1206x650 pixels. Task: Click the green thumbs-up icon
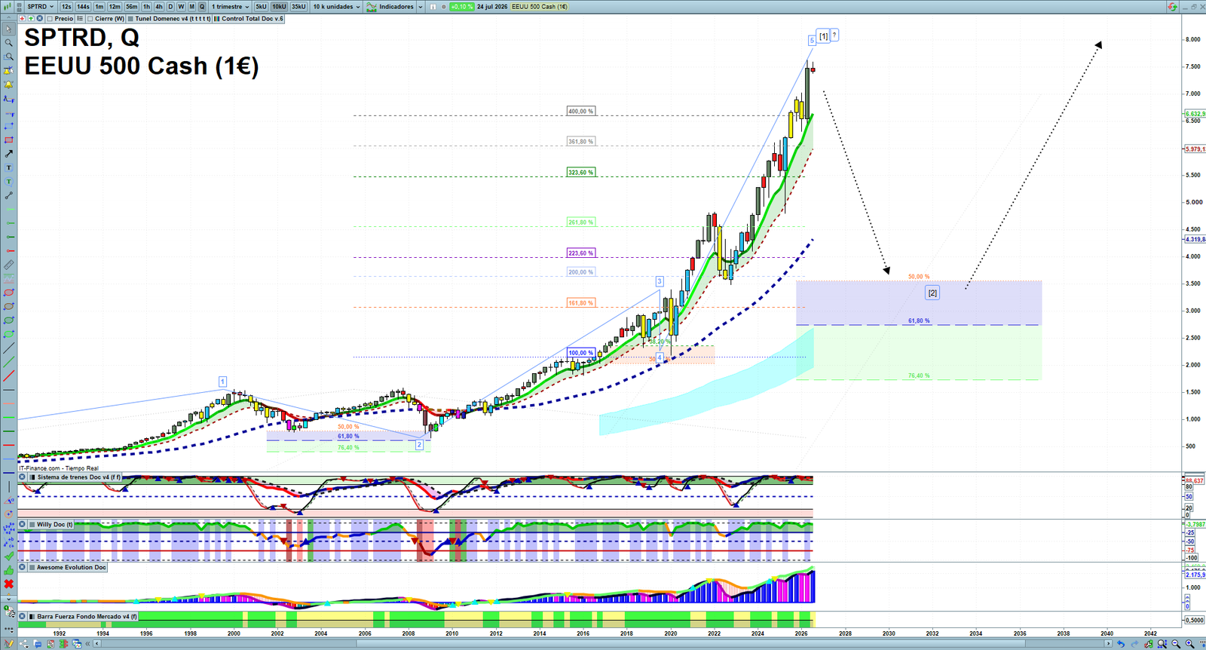pos(8,570)
